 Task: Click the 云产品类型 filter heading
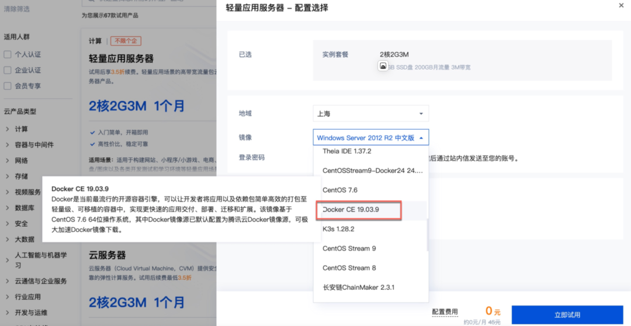point(20,112)
